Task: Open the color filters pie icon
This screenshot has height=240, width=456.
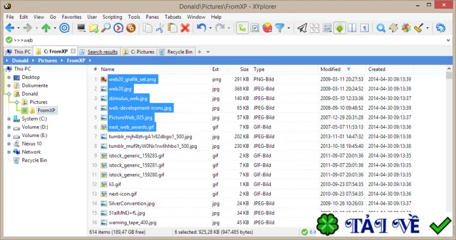Action: pyautogui.click(x=267, y=28)
